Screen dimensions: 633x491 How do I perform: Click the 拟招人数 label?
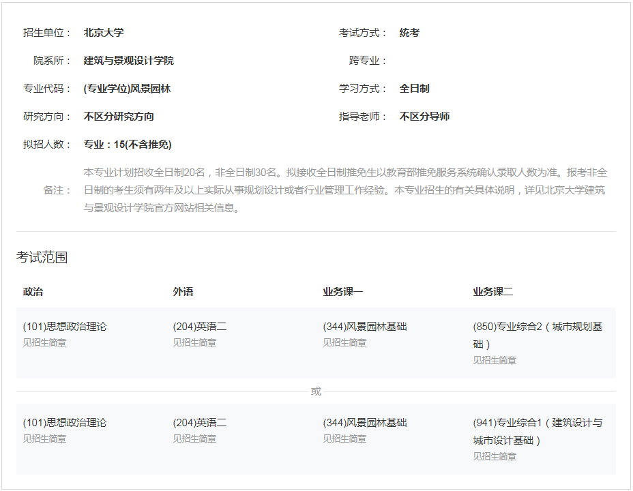[47, 145]
